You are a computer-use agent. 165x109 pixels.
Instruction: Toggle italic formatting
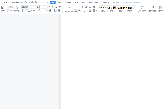tap(26, 10)
